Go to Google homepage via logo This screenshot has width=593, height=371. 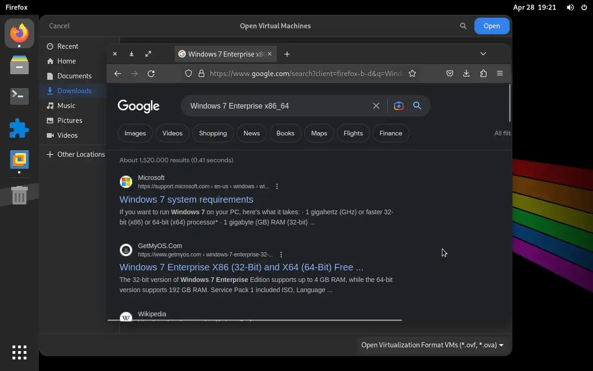[139, 106]
